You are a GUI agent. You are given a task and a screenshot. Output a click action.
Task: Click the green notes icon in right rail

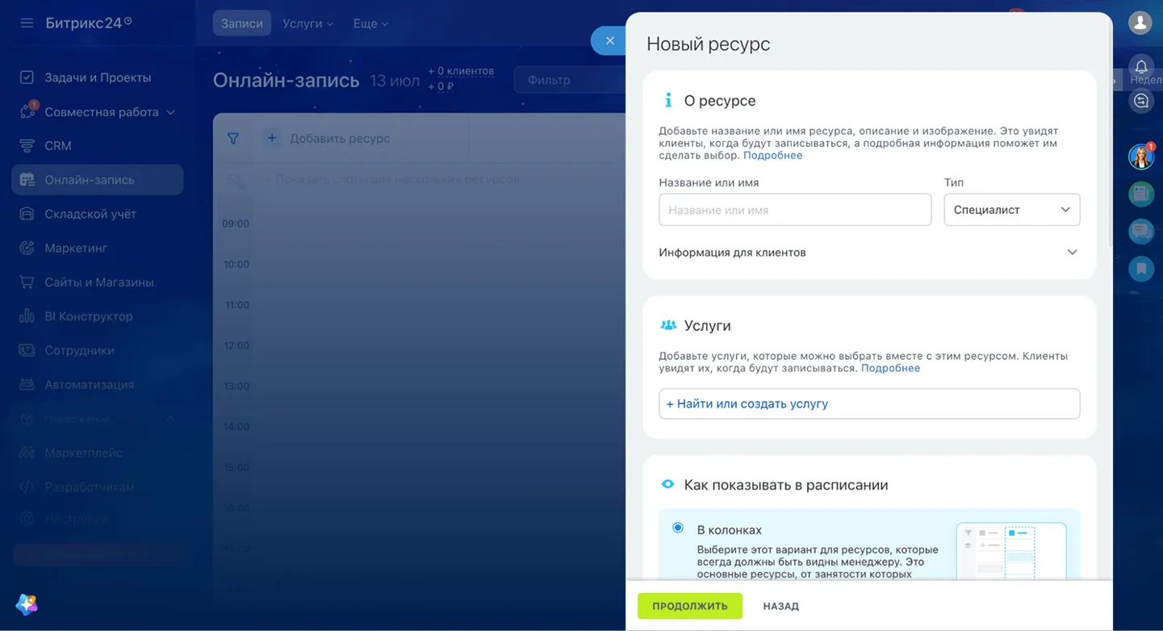pos(1141,194)
